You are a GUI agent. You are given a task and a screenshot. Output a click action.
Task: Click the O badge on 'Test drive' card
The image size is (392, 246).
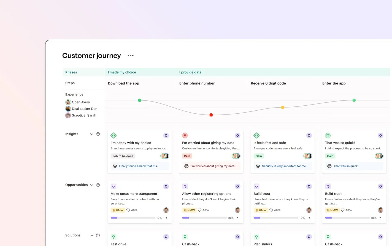pos(166,237)
